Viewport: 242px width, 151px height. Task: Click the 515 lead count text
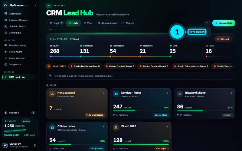tap(74, 39)
